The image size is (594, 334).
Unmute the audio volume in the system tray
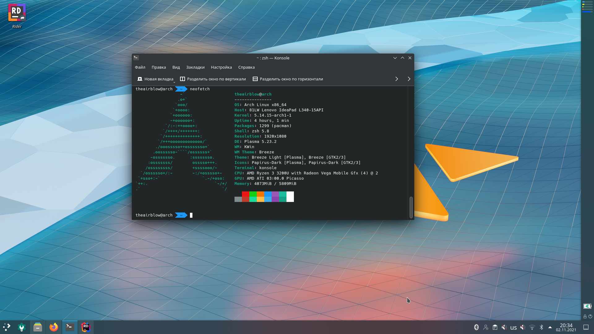(x=505, y=327)
